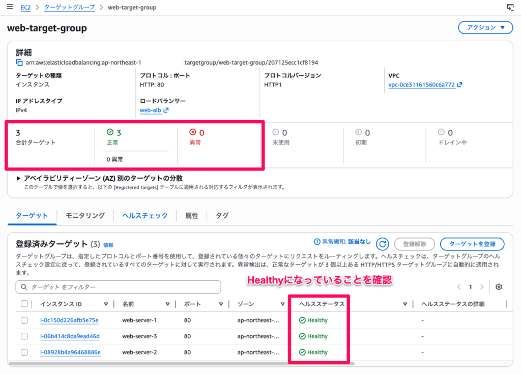Click the CloudShell icon in top right

(510, 7)
